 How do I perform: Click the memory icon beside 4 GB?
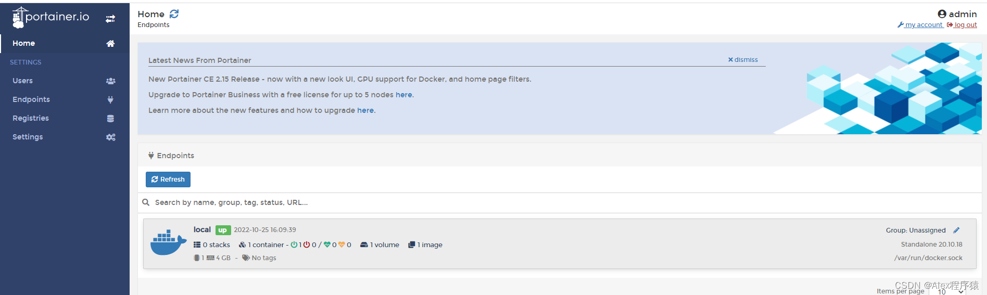tap(210, 258)
